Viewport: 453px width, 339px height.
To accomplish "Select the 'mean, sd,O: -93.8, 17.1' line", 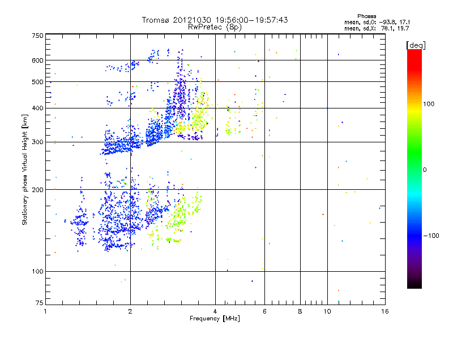I will pyautogui.click(x=377, y=22).
